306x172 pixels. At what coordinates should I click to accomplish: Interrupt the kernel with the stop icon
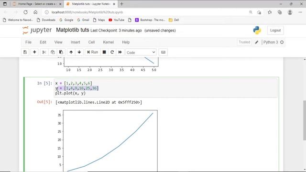pyautogui.click(x=104, y=52)
